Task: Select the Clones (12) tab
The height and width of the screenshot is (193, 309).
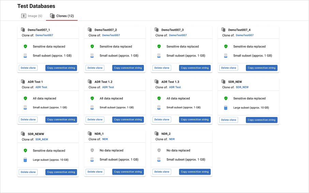Action: pos(62,16)
